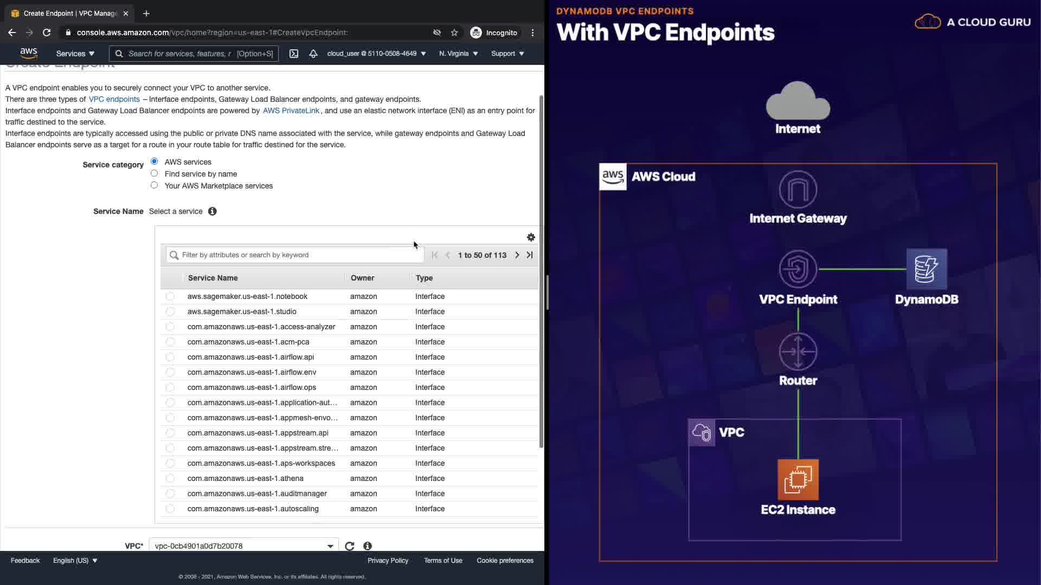The height and width of the screenshot is (585, 1041).
Task: Follow the AWS PrivateLink link
Action: (x=291, y=110)
